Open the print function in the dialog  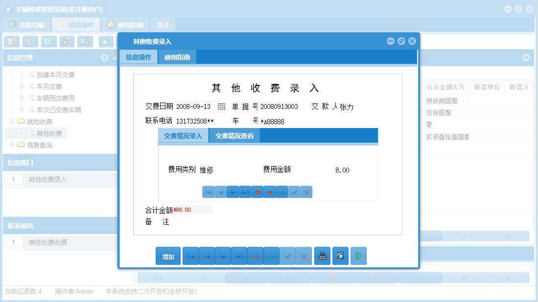[x=322, y=256]
